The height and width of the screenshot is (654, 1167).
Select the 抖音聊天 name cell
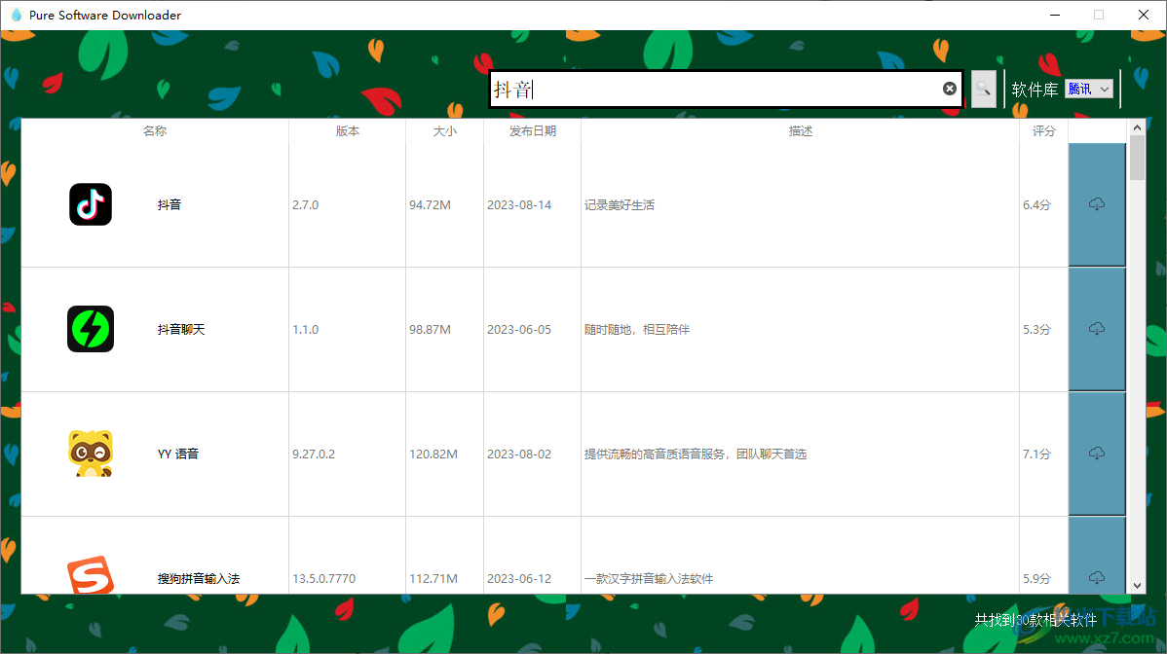(x=181, y=329)
